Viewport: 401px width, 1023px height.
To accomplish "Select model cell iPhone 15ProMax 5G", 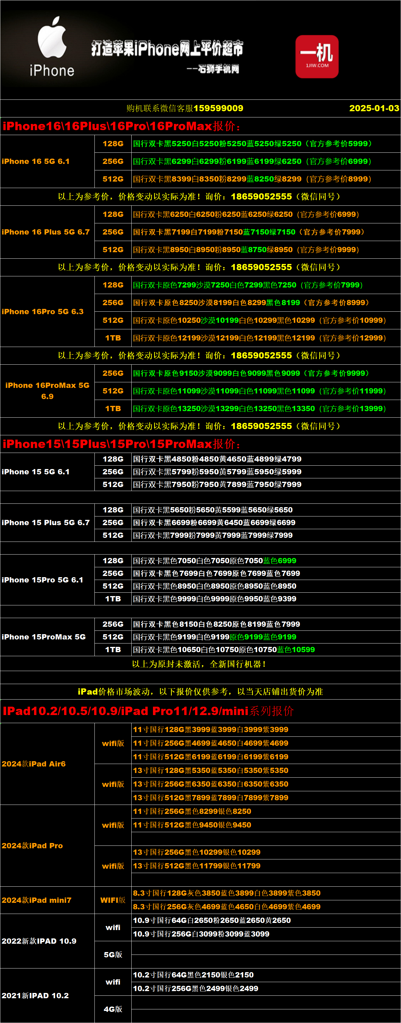I will click(47, 637).
